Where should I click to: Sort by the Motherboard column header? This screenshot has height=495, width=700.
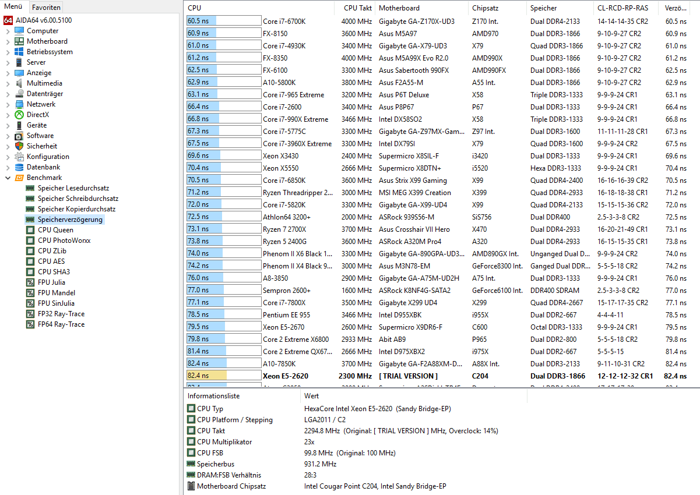point(421,8)
